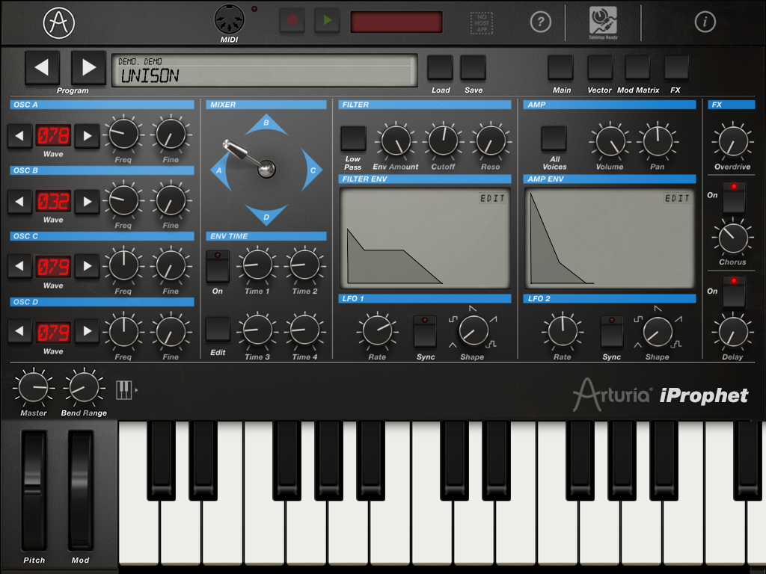This screenshot has width=766, height=574.
Task: Select next wave for OSC D
Action: coord(88,331)
